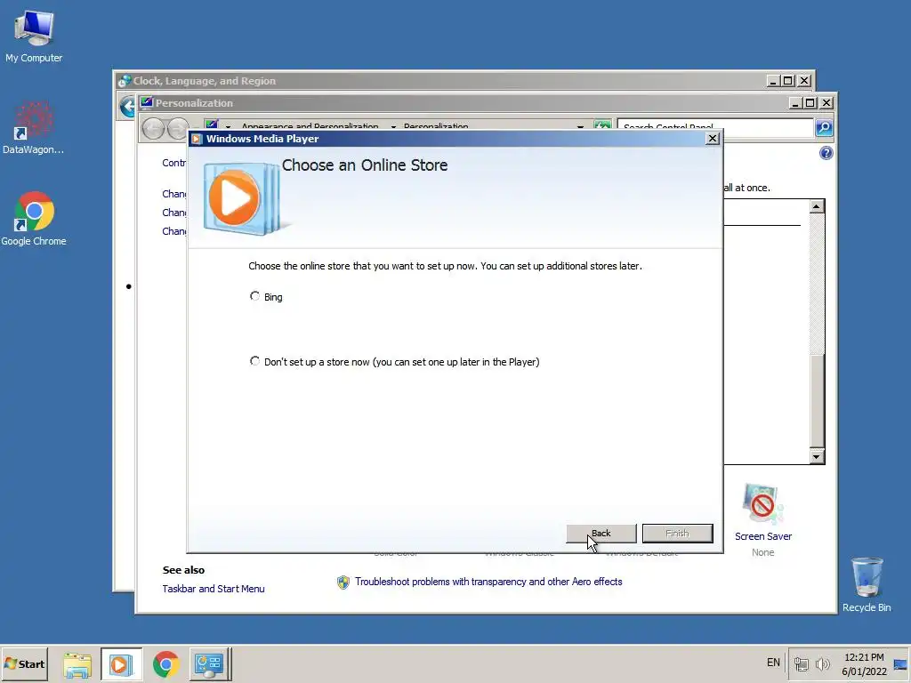Image resolution: width=911 pixels, height=683 pixels.
Task: Click the Personalization window title icon
Action: [x=147, y=103]
